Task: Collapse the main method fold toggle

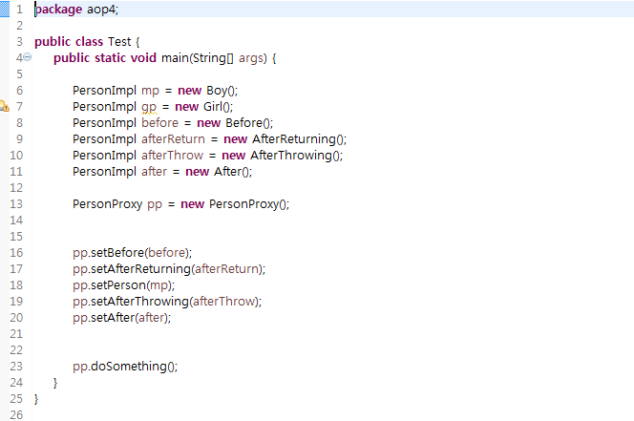Action: coord(27,57)
